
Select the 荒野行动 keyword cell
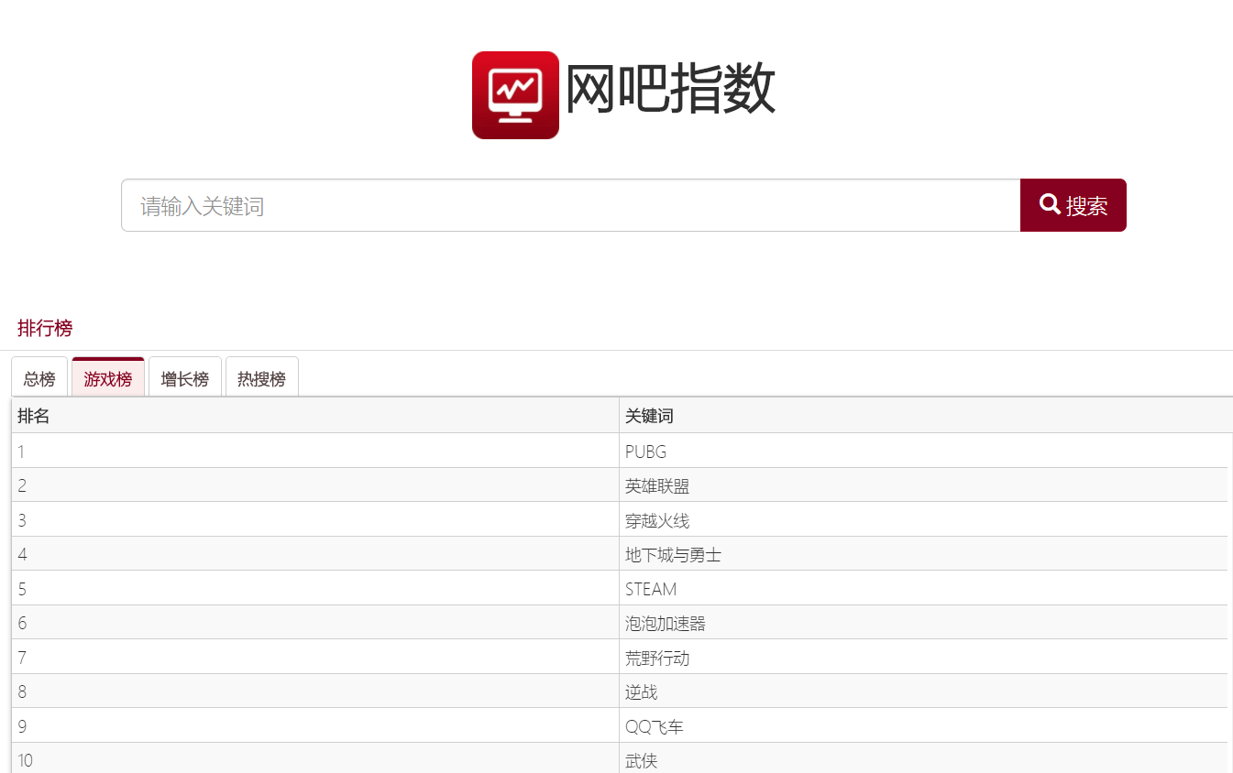click(923, 657)
